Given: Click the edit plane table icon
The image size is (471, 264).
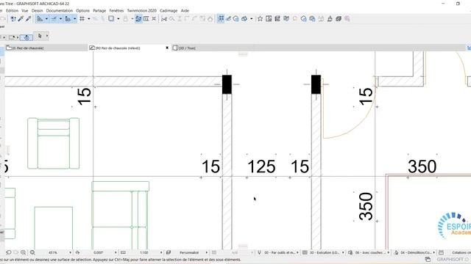Looking at the screenshot, I should 146,18.
